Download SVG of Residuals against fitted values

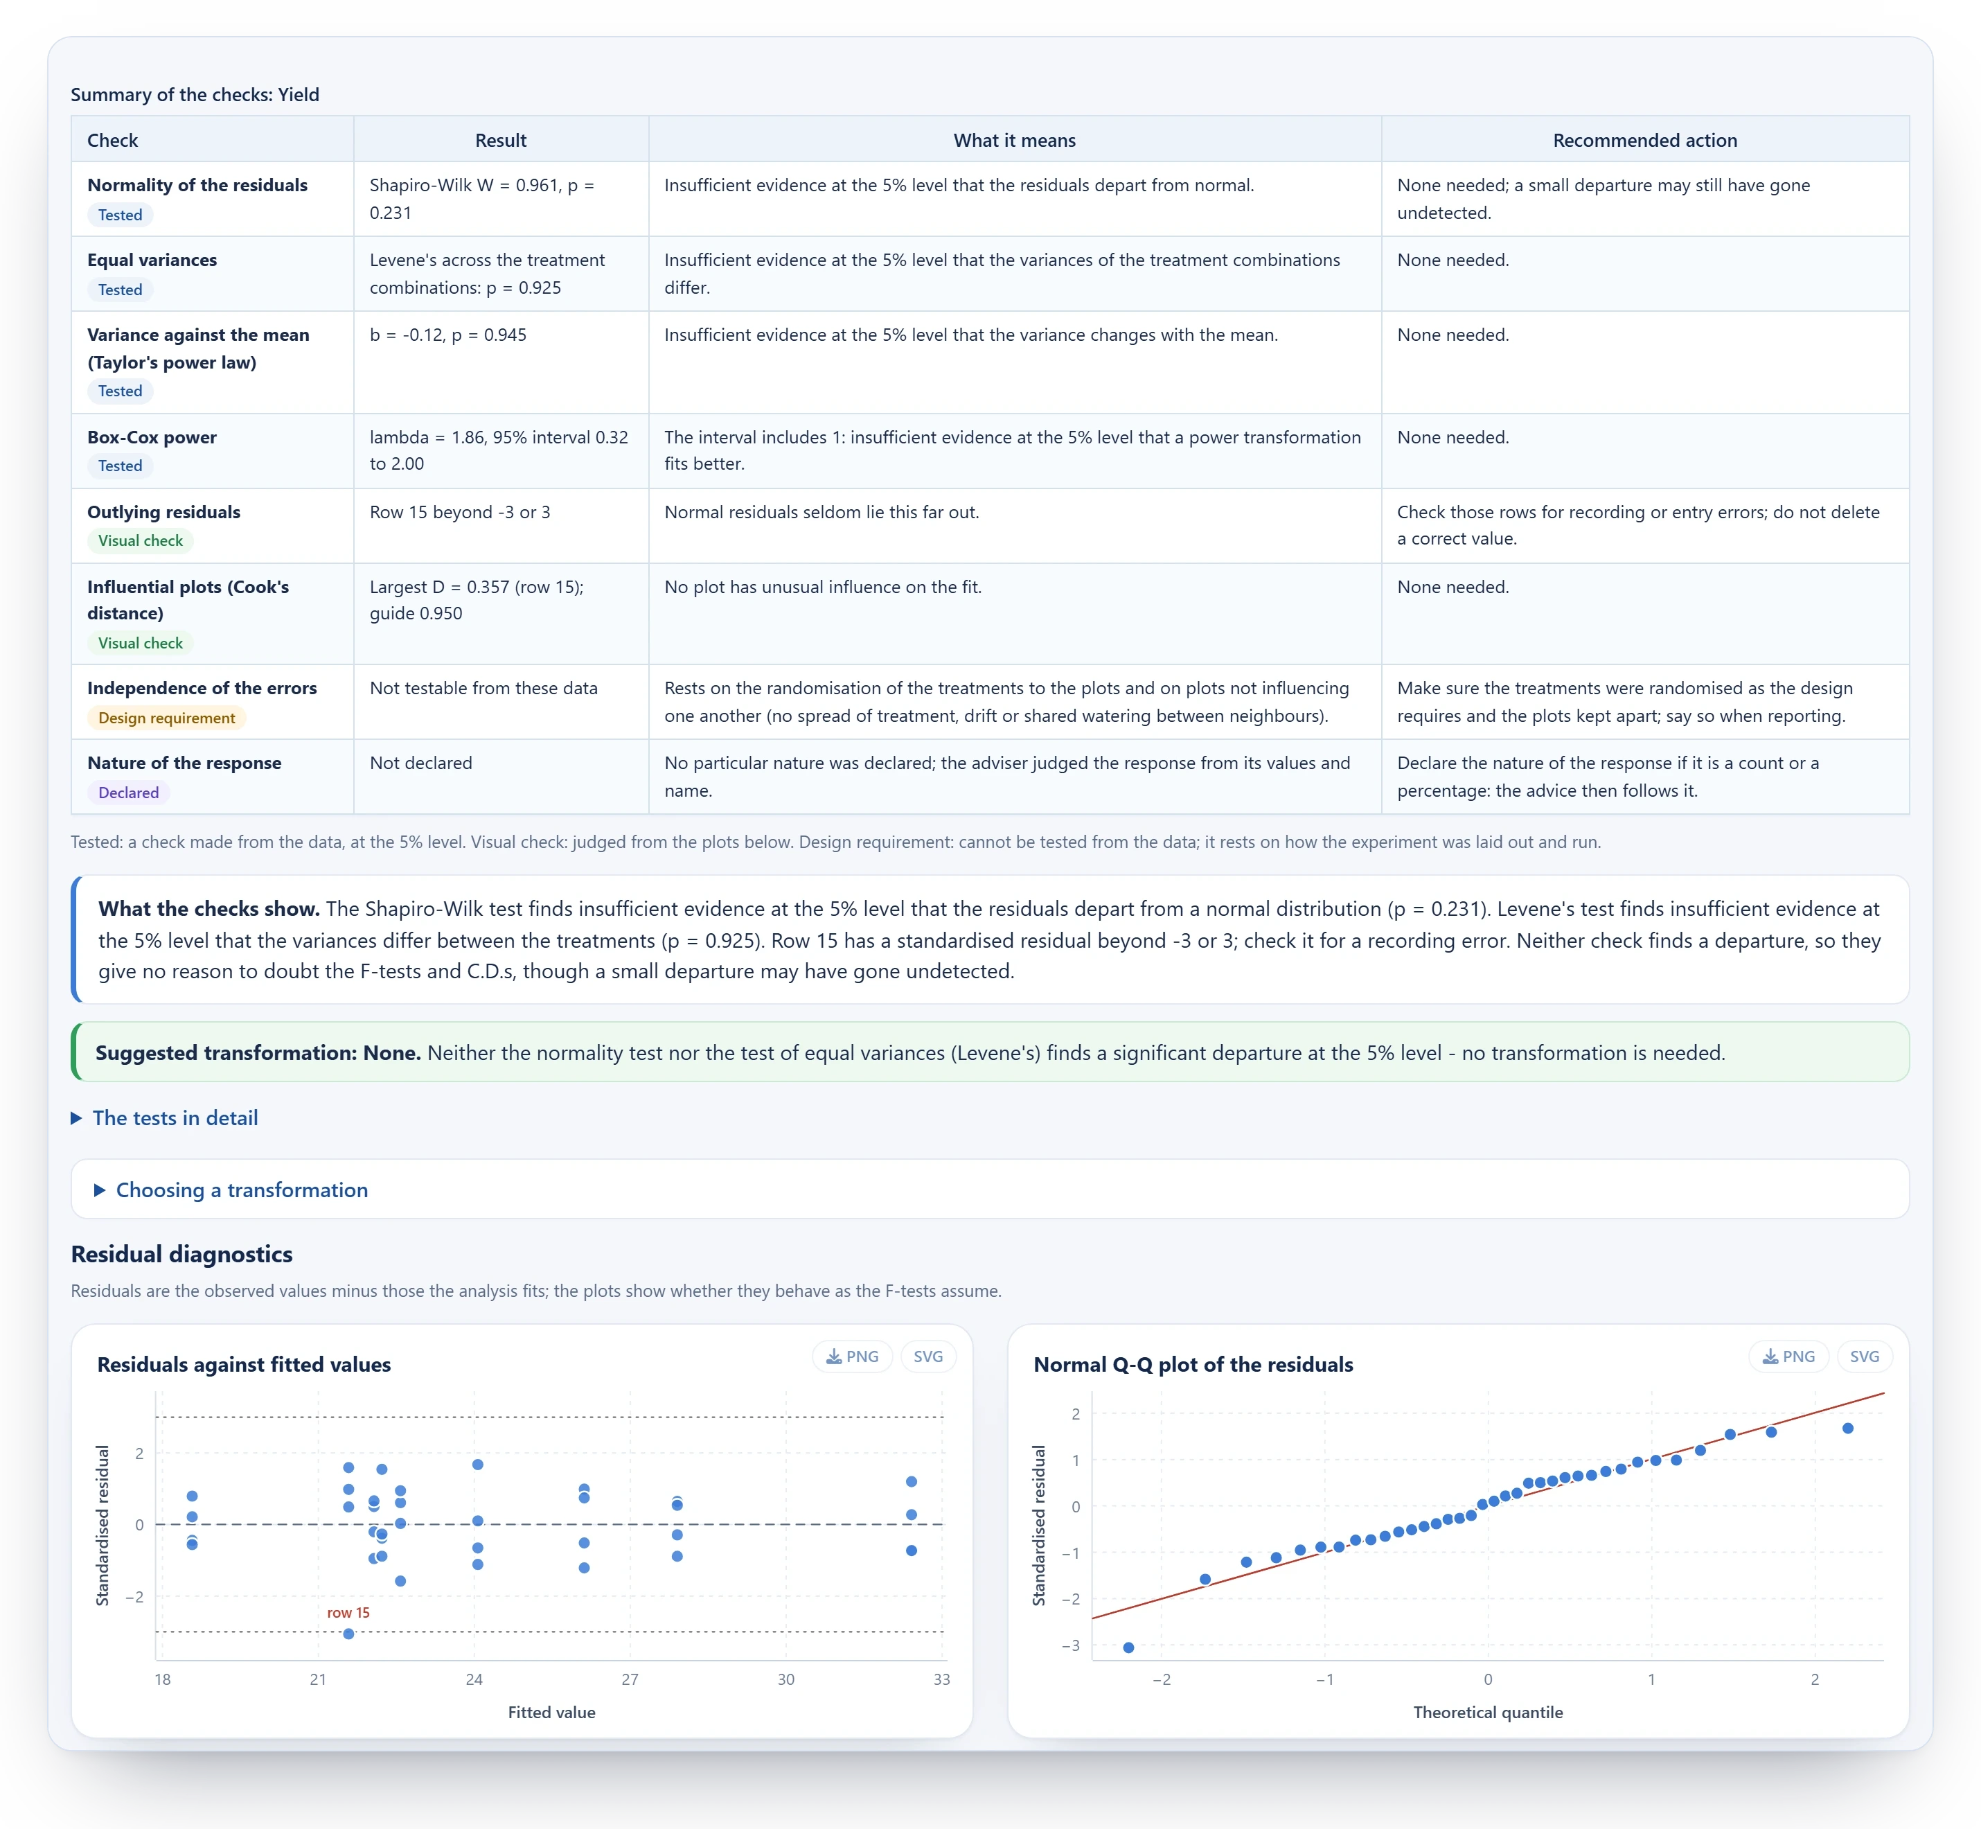(927, 1356)
